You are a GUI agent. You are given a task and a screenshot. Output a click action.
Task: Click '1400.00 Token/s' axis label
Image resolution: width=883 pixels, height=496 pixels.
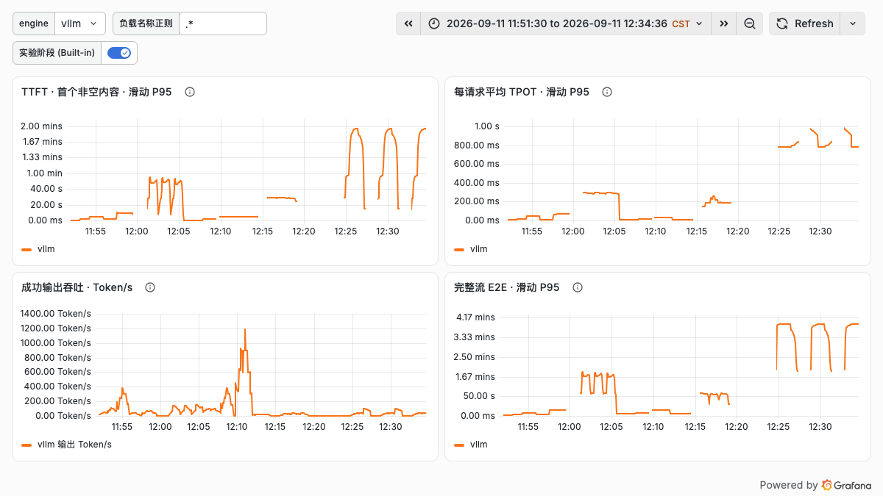57,314
